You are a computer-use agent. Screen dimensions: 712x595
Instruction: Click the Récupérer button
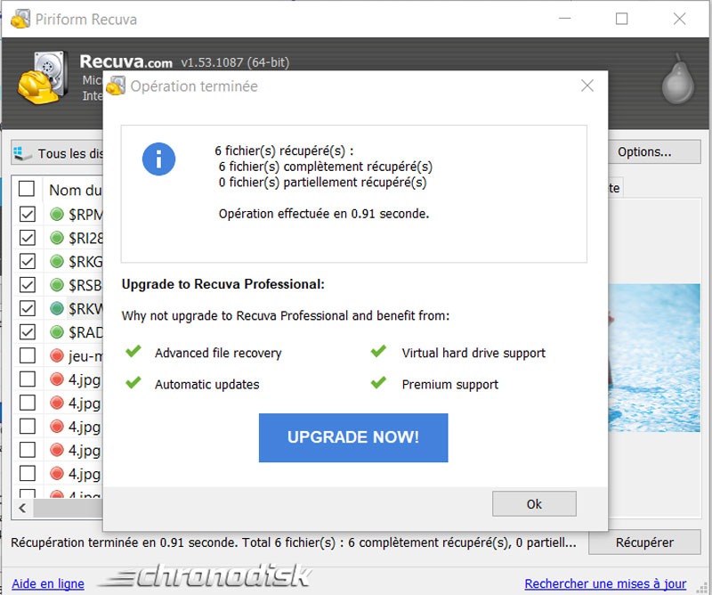click(x=644, y=542)
